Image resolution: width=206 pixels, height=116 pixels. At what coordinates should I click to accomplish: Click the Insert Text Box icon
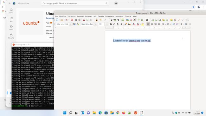pyautogui.click(x=134, y=20)
